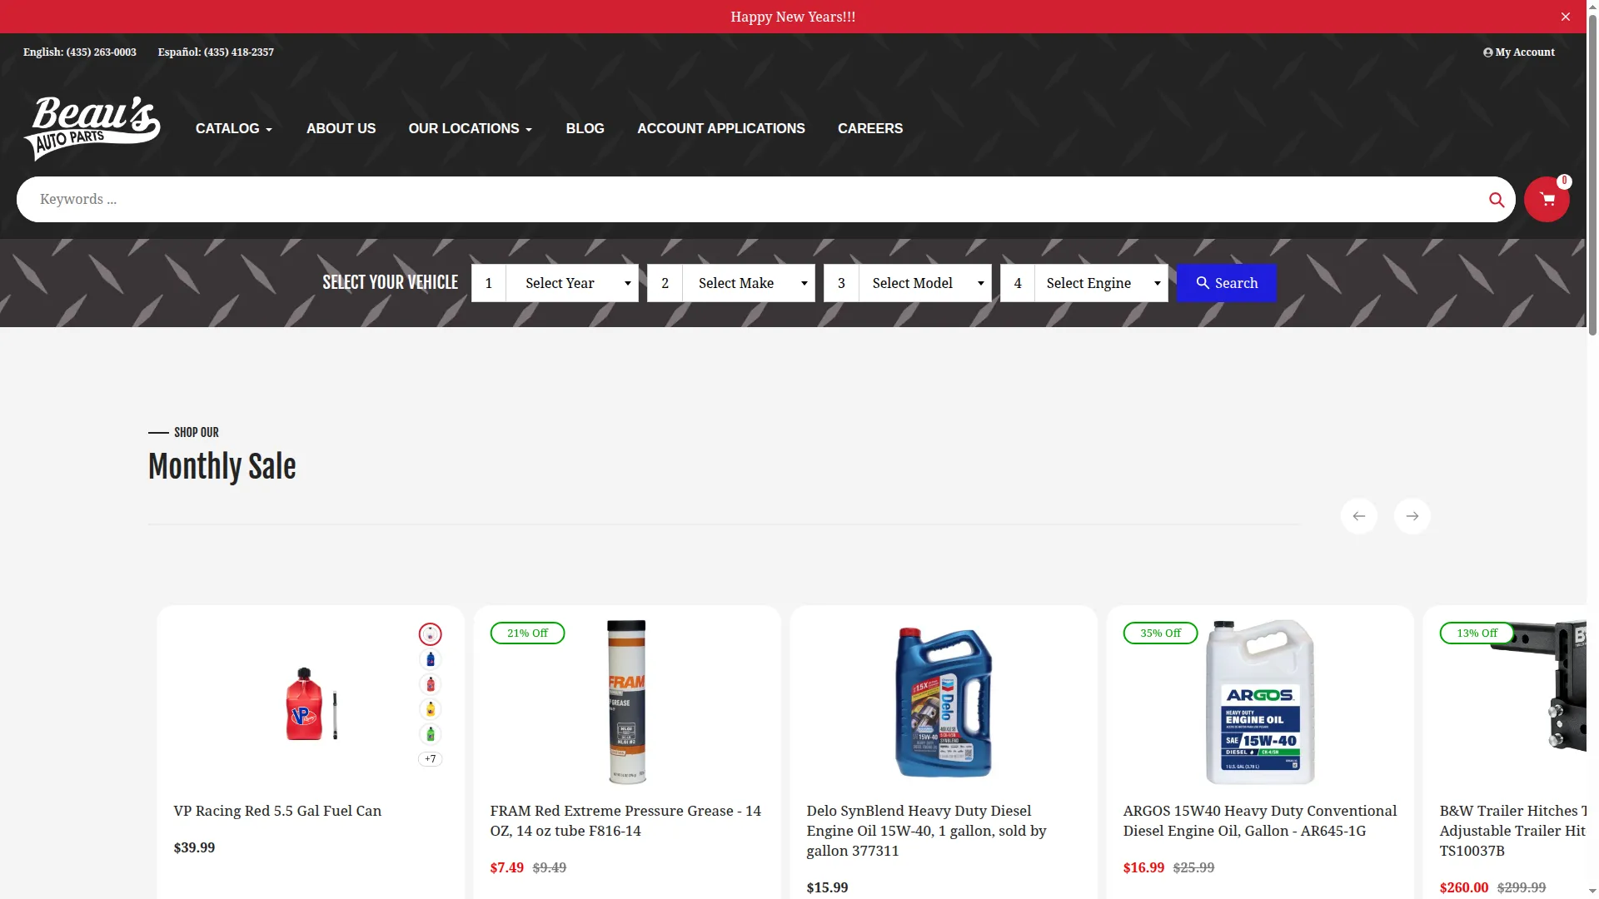The height and width of the screenshot is (899, 1599).
Task: Go to the BLOG page
Action: pyautogui.click(x=585, y=129)
